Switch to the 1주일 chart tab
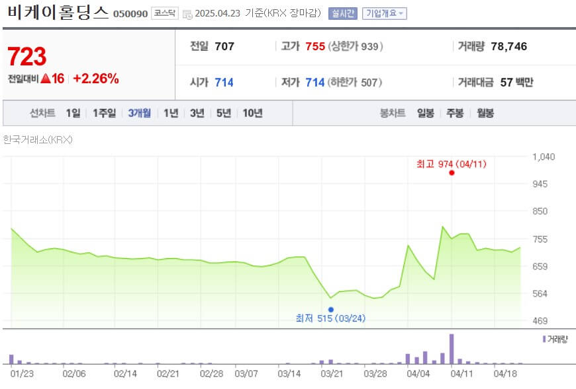 103,113
